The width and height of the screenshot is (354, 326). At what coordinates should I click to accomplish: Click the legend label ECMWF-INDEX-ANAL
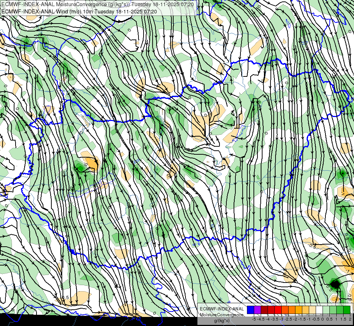222,309
